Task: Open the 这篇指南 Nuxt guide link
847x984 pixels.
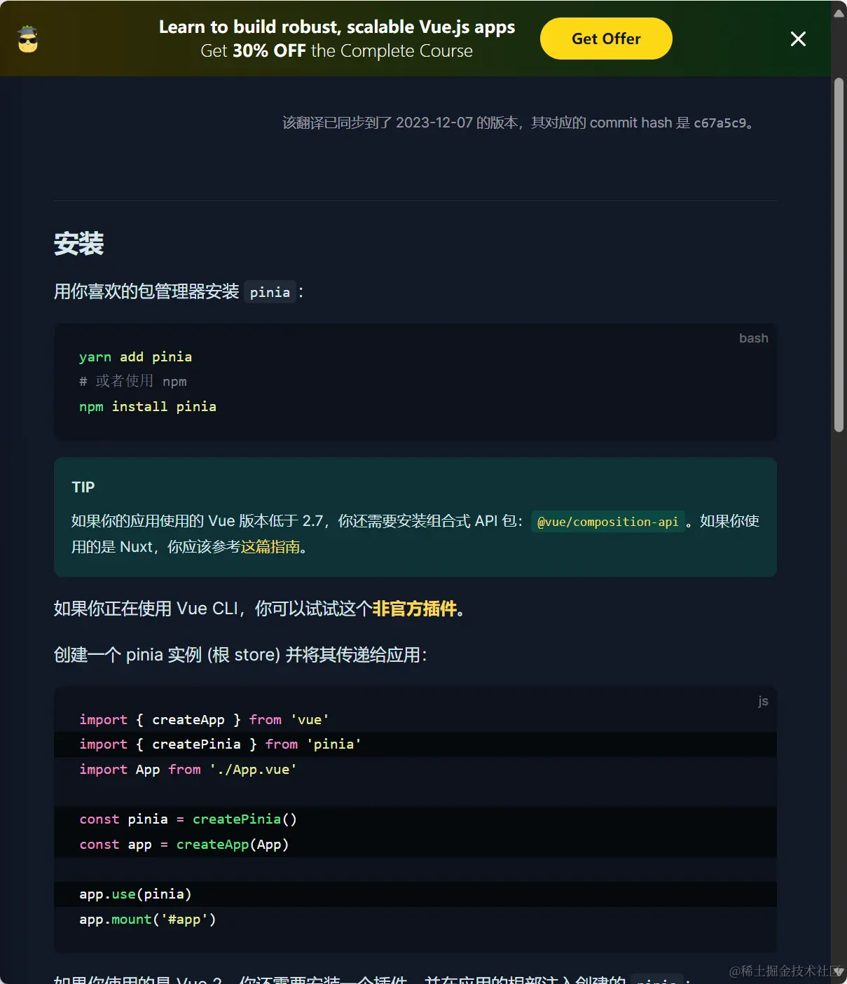Action: click(270, 546)
